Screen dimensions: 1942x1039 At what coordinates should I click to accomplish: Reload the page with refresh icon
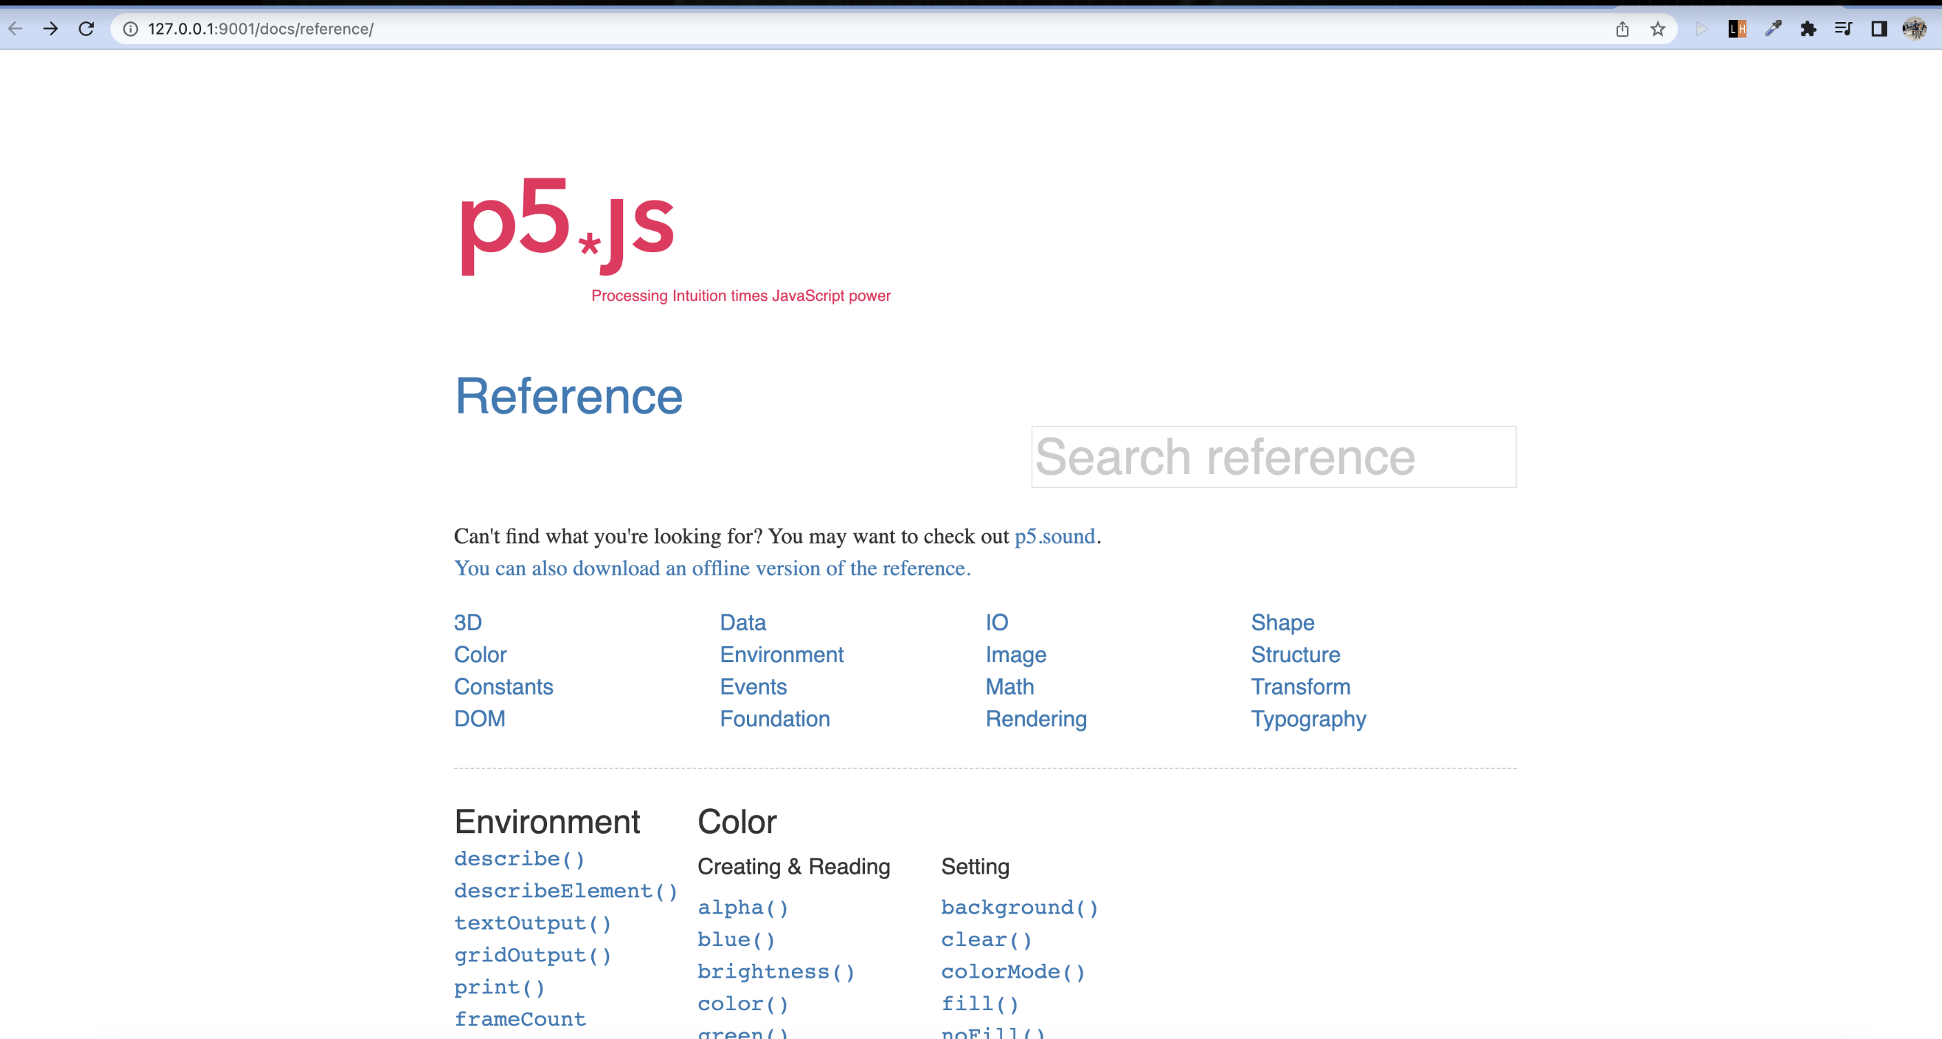pos(86,29)
